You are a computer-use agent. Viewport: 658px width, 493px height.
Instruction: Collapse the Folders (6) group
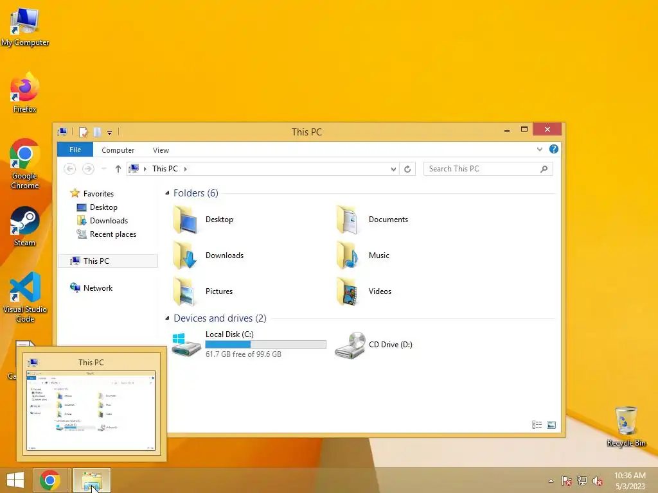coord(167,193)
